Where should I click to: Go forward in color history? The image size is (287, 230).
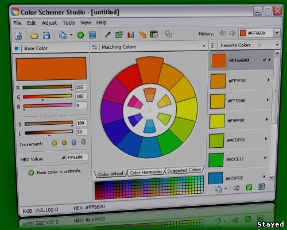tap(232, 33)
